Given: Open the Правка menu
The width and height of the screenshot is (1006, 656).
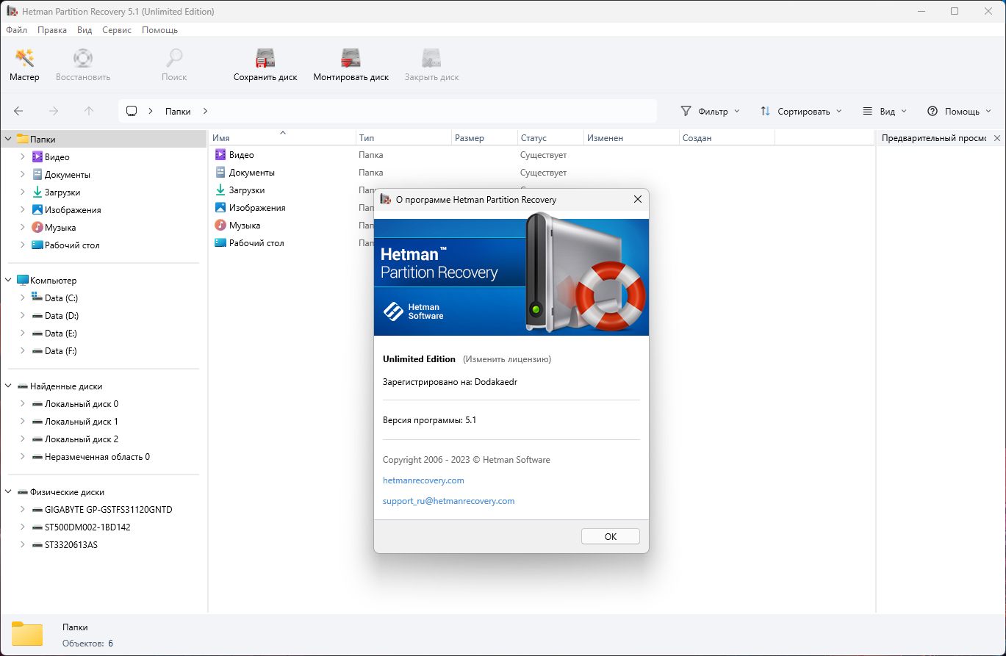Looking at the screenshot, I should coord(52,30).
